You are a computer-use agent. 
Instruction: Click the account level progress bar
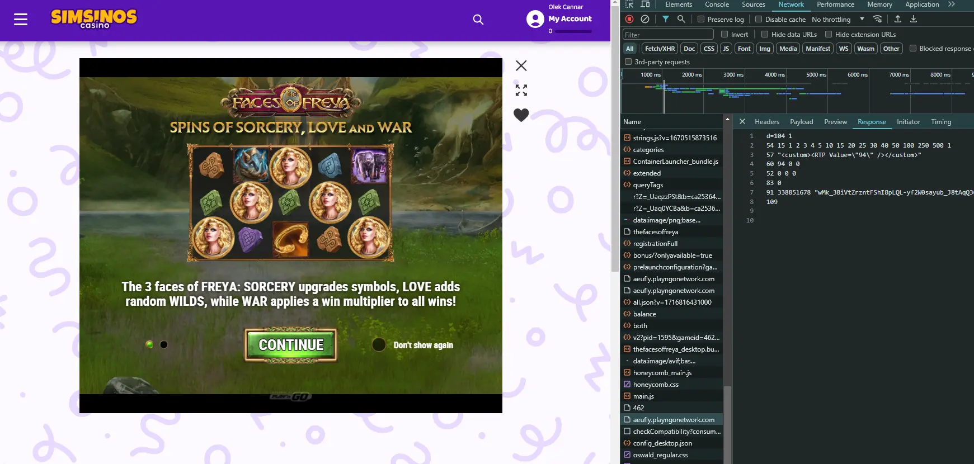click(x=573, y=31)
